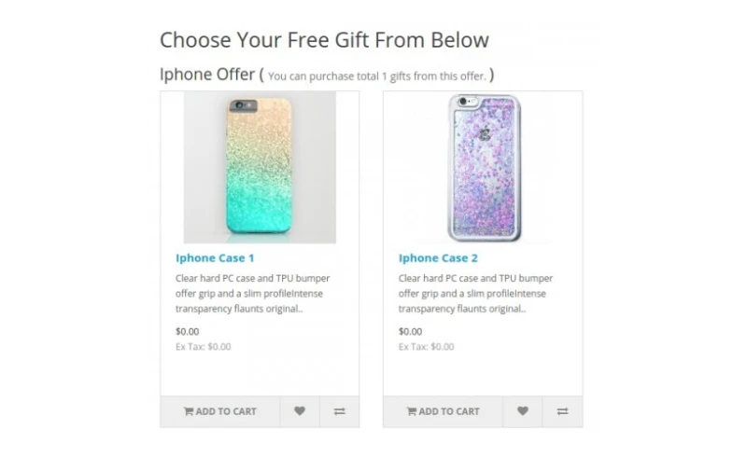This screenshot has width=747, height=457.
Task: Open the Iphone Case 2 title link
Action: point(438,257)
